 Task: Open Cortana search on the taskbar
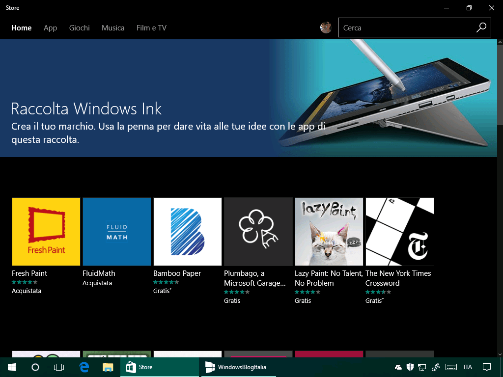point(34,367)
